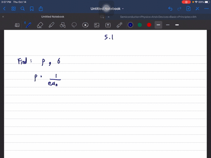Open the Elements sticker tool
This screenshot has width=211, height=158.
tap(85, 25)
